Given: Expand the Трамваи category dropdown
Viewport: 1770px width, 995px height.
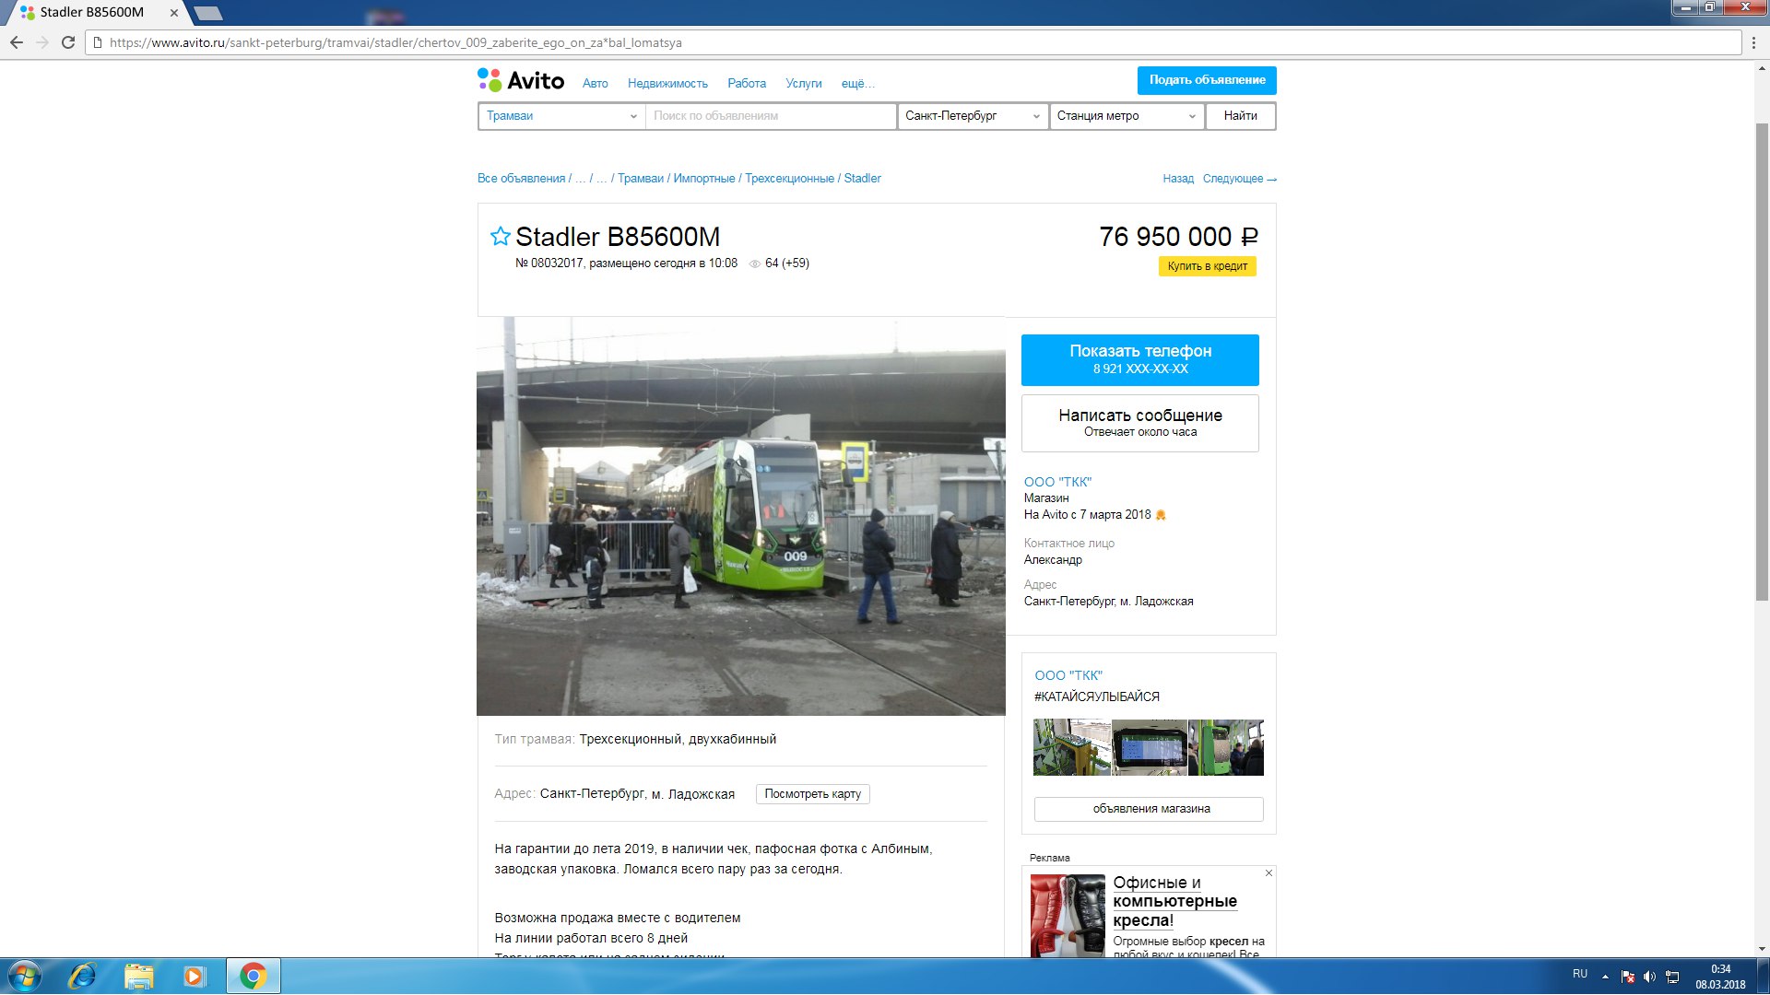Looking at the screenshot, I should [x=561, y=116].
